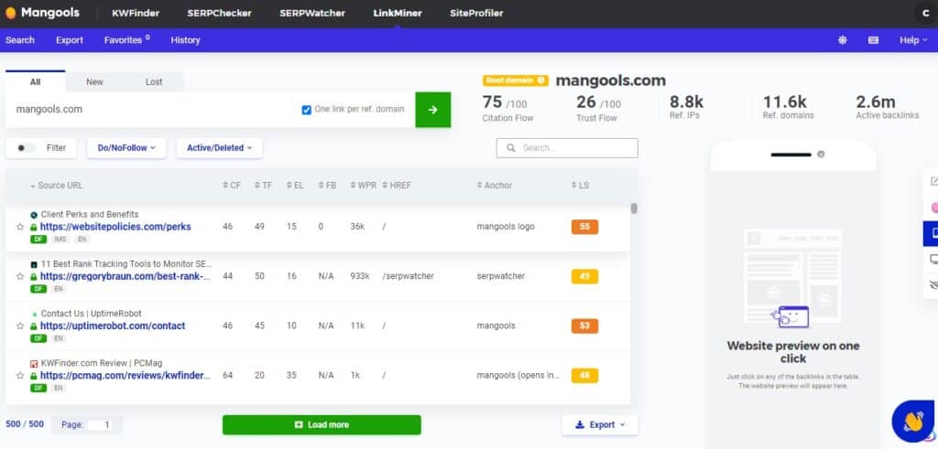Favorite the gregorybraun.com row star
The width and height of the screenshot is (938, 449).
pos(20,276)
